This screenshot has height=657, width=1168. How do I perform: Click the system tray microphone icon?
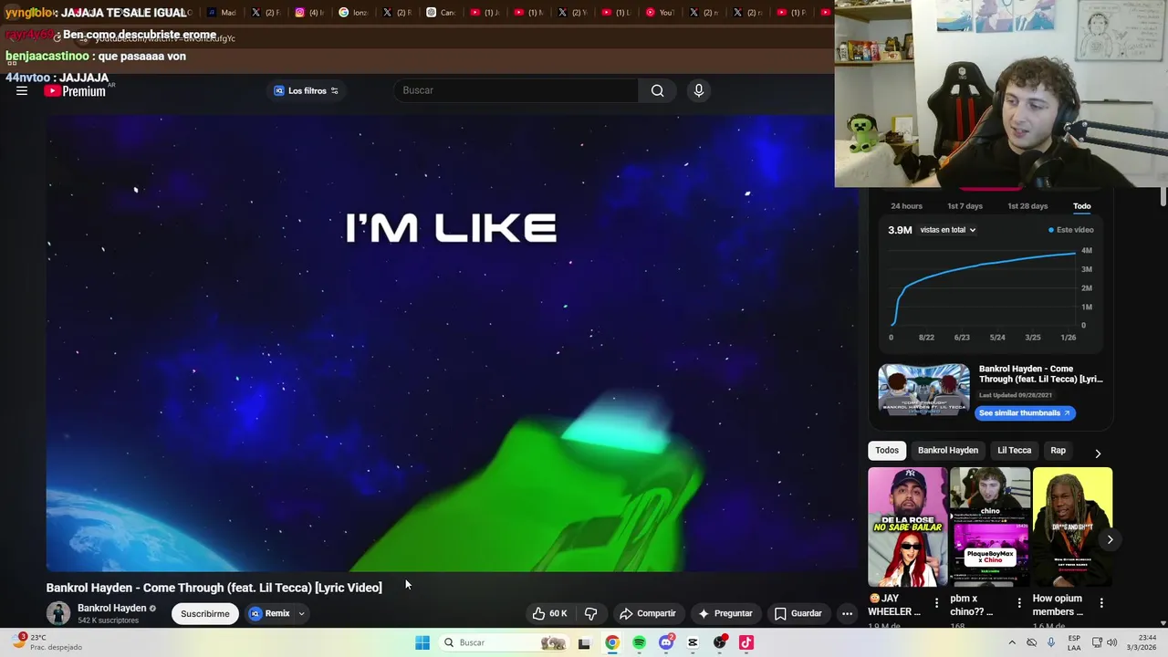[x=1051, y=642]
